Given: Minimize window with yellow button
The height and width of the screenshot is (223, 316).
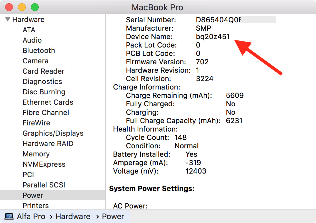Looking at the screenshot, I should point(22,7).
